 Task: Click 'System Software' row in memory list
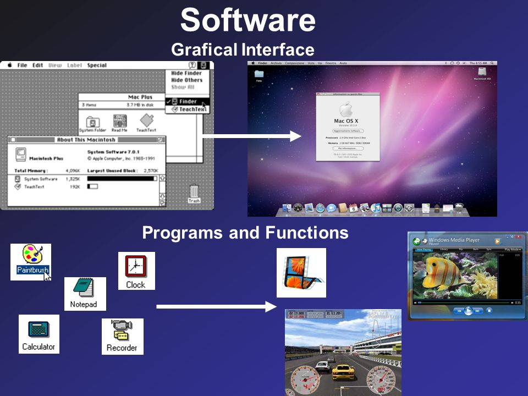(86, 179)
